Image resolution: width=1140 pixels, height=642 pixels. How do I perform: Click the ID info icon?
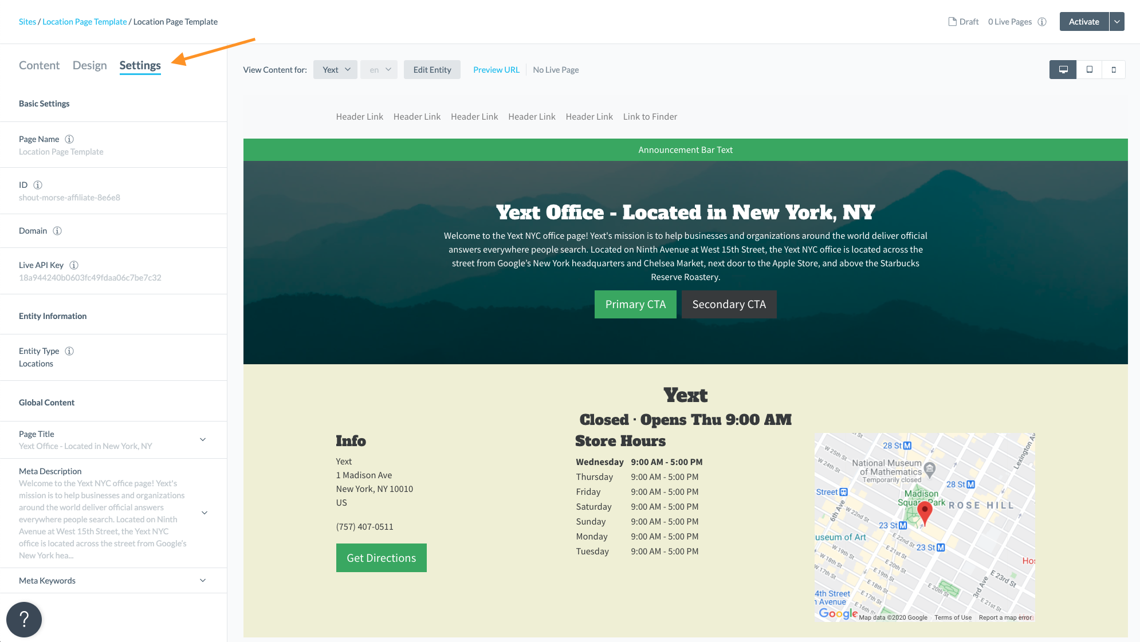click(x=38, y=185)
